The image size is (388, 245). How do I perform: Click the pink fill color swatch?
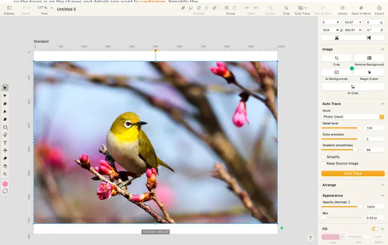pyautogui.click(x=330, y=237)
